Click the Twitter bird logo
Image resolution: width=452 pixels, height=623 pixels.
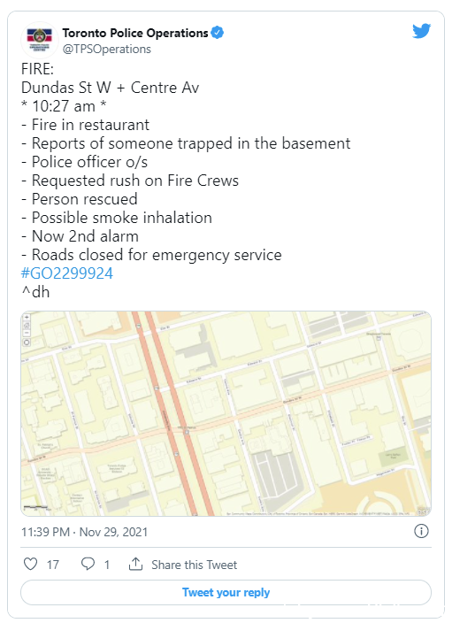(x=421, y=31)
